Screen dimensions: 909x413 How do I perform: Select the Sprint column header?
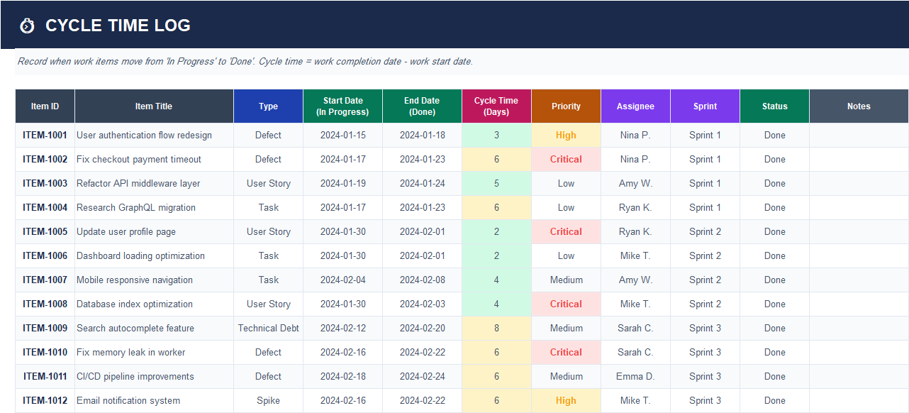(705, 106)
